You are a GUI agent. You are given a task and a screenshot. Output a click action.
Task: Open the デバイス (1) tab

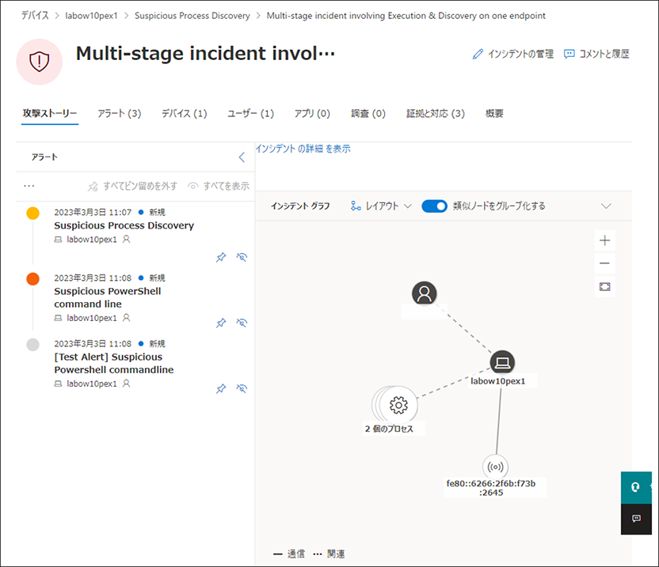(184, 113)
